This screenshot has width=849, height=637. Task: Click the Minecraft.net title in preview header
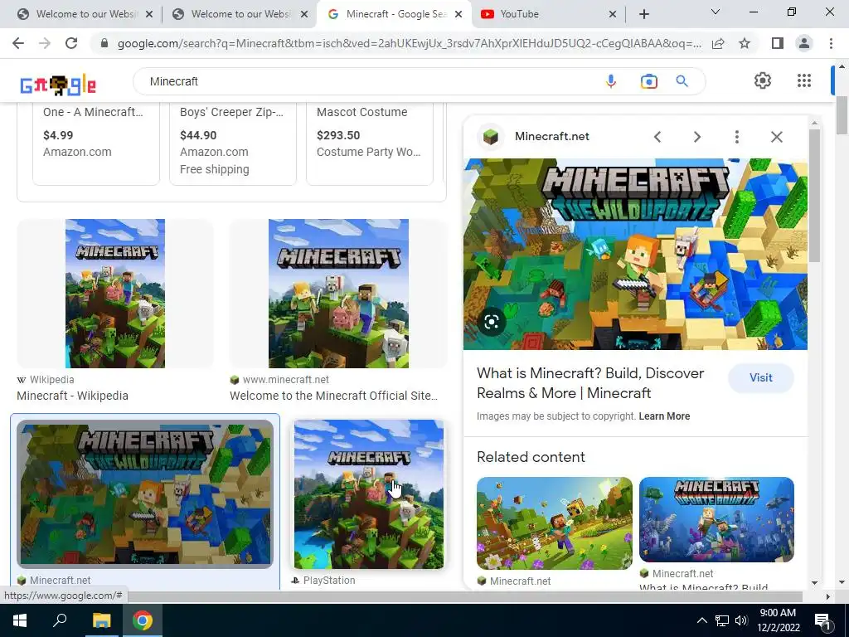551,137
